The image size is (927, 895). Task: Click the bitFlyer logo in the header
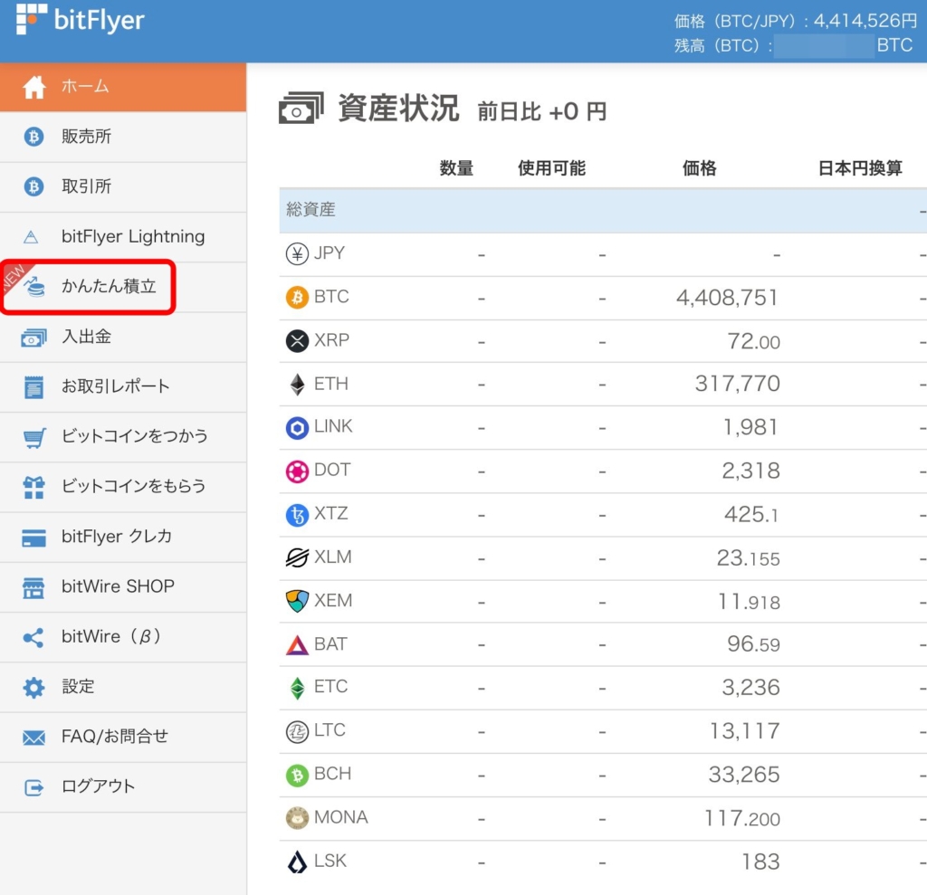[80, 20]
